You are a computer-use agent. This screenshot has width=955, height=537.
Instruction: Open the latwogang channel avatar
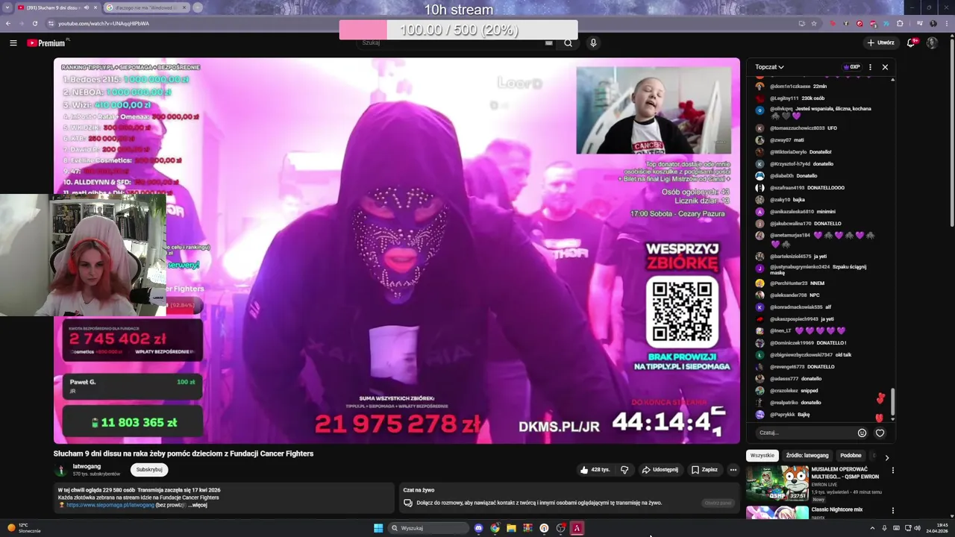[x=61, y=470]
